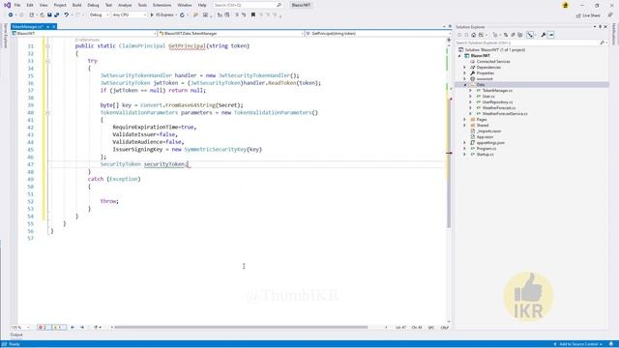Select Program.cs file
This screenshot has height=348, width=619.
click(x=486, y=149)
